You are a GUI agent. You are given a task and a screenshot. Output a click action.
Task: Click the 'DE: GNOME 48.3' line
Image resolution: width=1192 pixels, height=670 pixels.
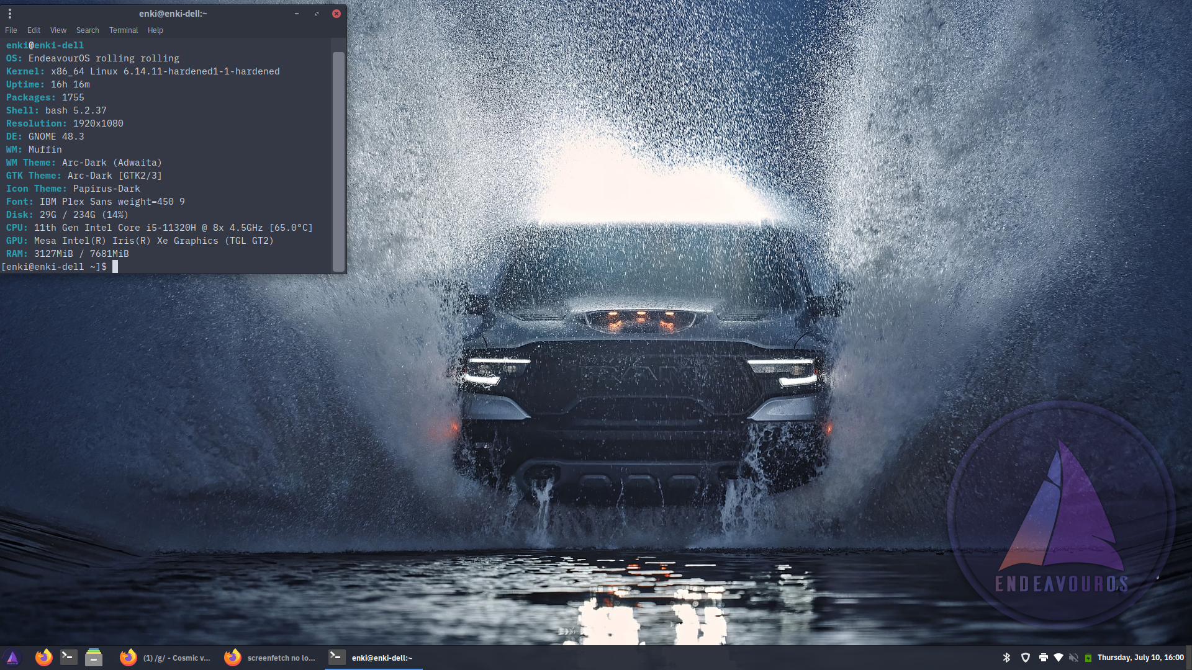[x=45, y=136]
